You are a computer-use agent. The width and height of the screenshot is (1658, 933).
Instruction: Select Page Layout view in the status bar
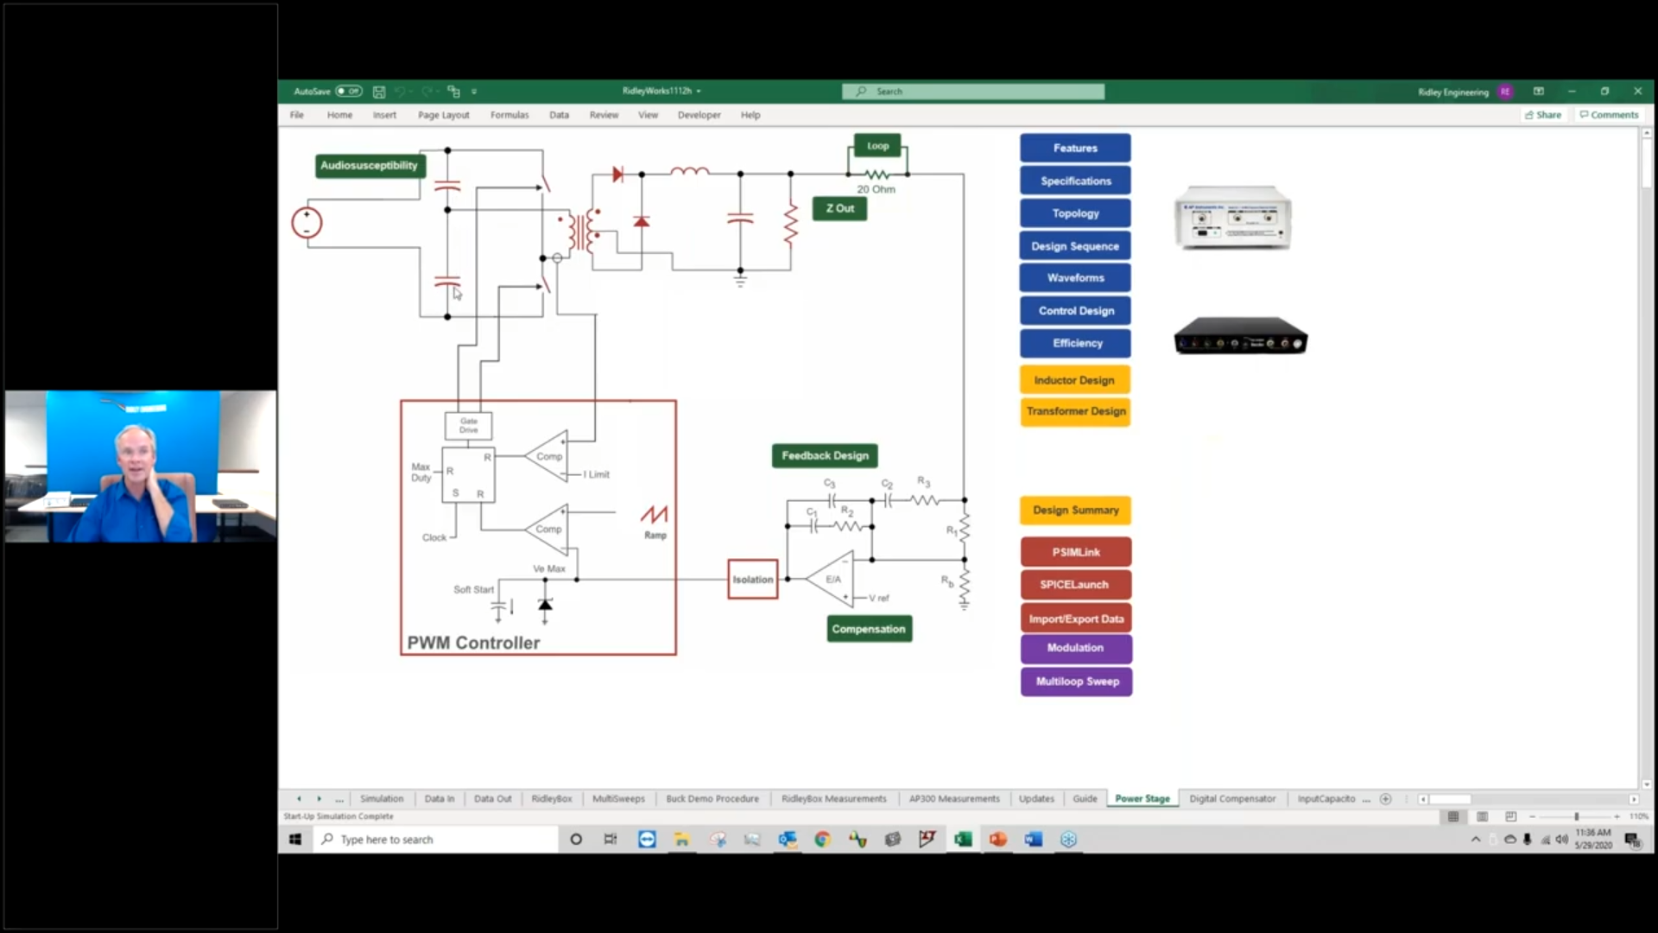1482,816
